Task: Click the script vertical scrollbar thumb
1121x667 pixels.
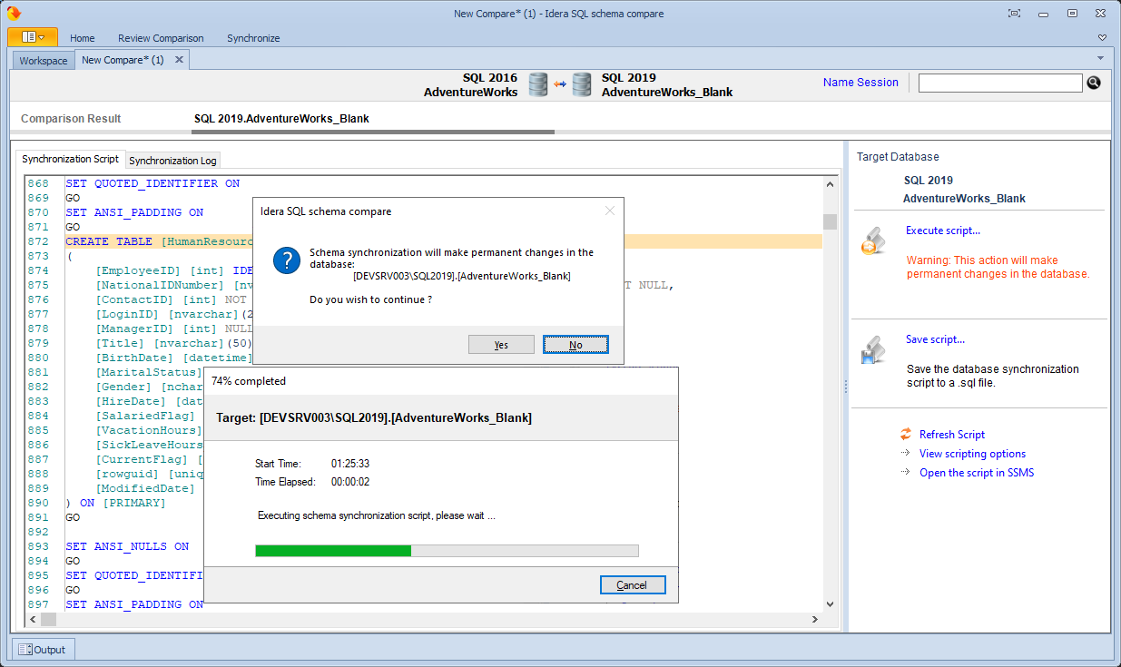Action: [x=830, y=221]
